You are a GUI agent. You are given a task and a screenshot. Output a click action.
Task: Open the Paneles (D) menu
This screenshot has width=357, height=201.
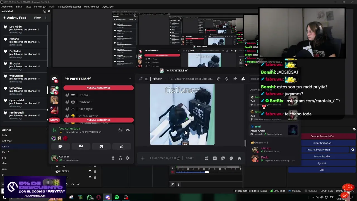(x=40, y=6)
